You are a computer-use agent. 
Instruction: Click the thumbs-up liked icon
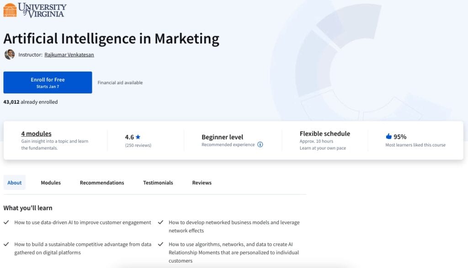coord(388,136)
